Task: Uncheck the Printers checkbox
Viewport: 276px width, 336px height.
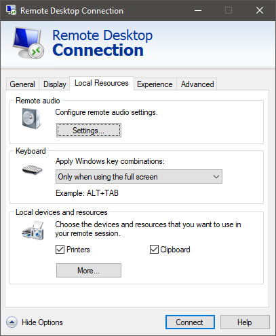Action: 60,250
